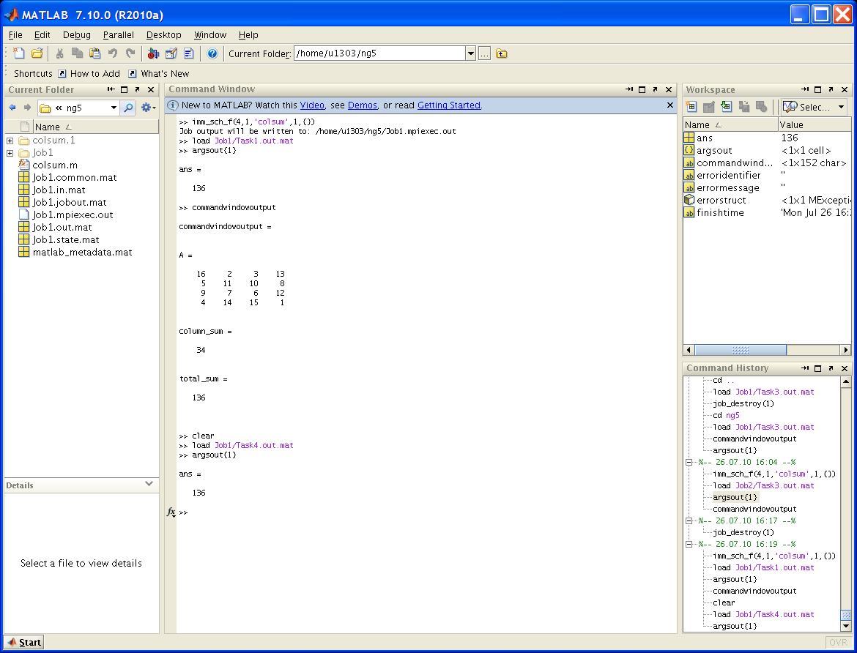The width and height of the screenshot is (857, 653).
Task: Open the GUIDE GUI builder icon
Action: pyautogui.click(x=171, y=53)
